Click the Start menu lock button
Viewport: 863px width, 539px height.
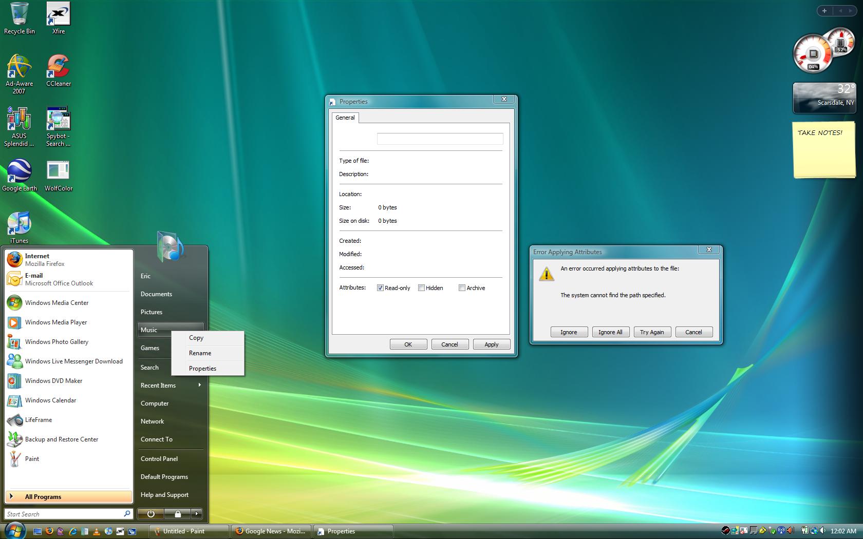pyautogui.click(x=177, y=514)
